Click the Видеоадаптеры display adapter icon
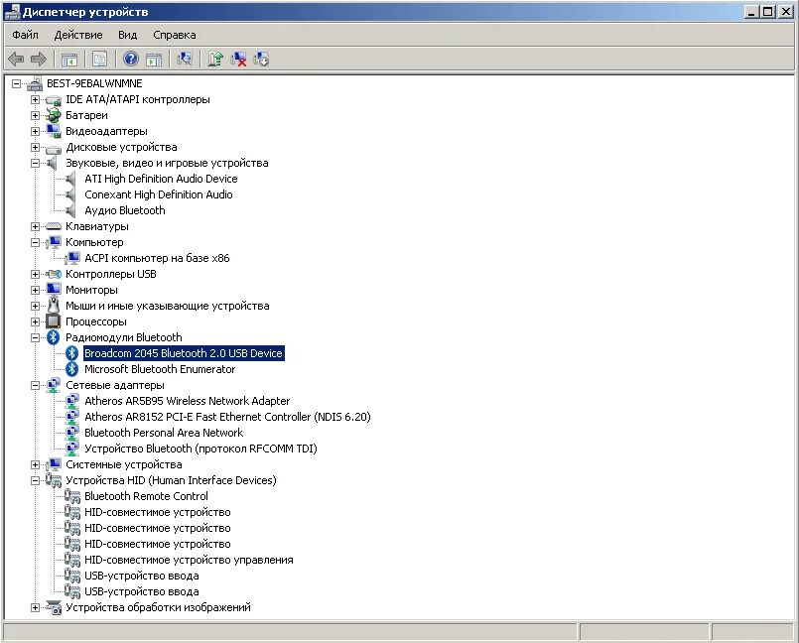The width and height of the screenshot is (799, 643). pos(53,131)
